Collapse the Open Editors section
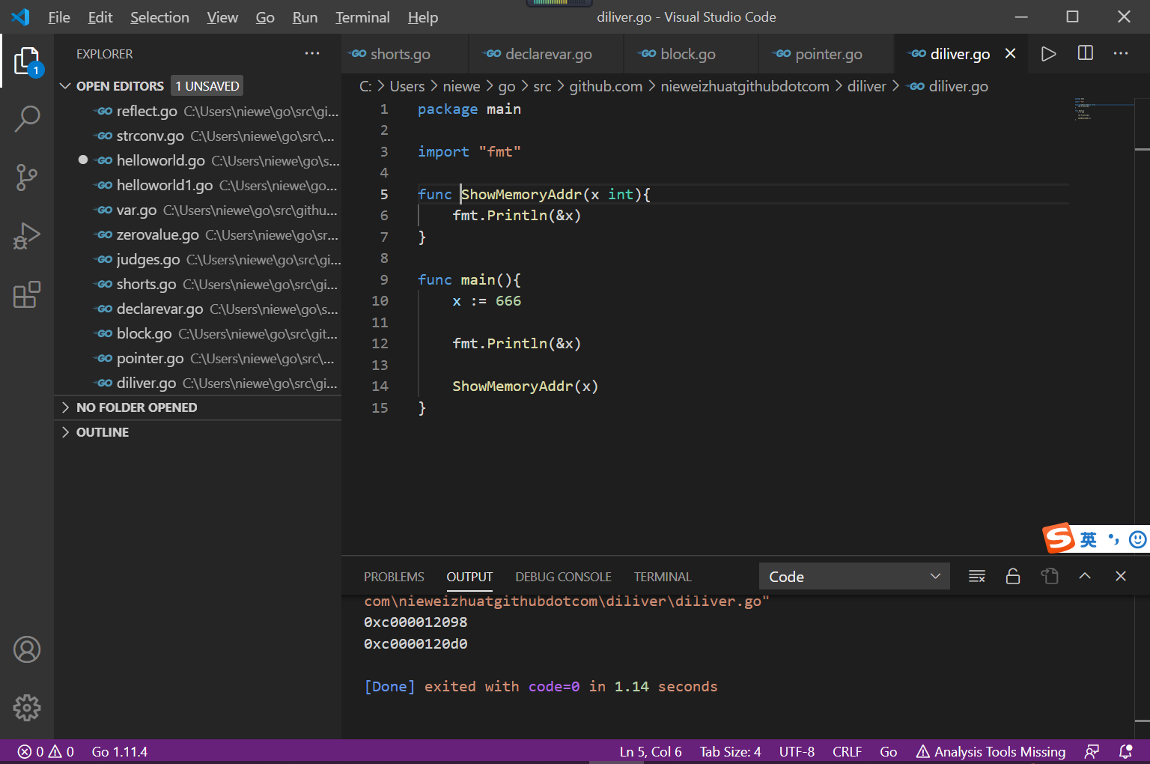Image resolution: width=1150 pixels, height=764 pixels. coord(198,86)
